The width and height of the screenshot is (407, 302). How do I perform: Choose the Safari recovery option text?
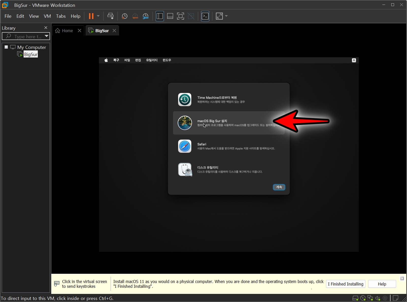(x=236, y=146)
